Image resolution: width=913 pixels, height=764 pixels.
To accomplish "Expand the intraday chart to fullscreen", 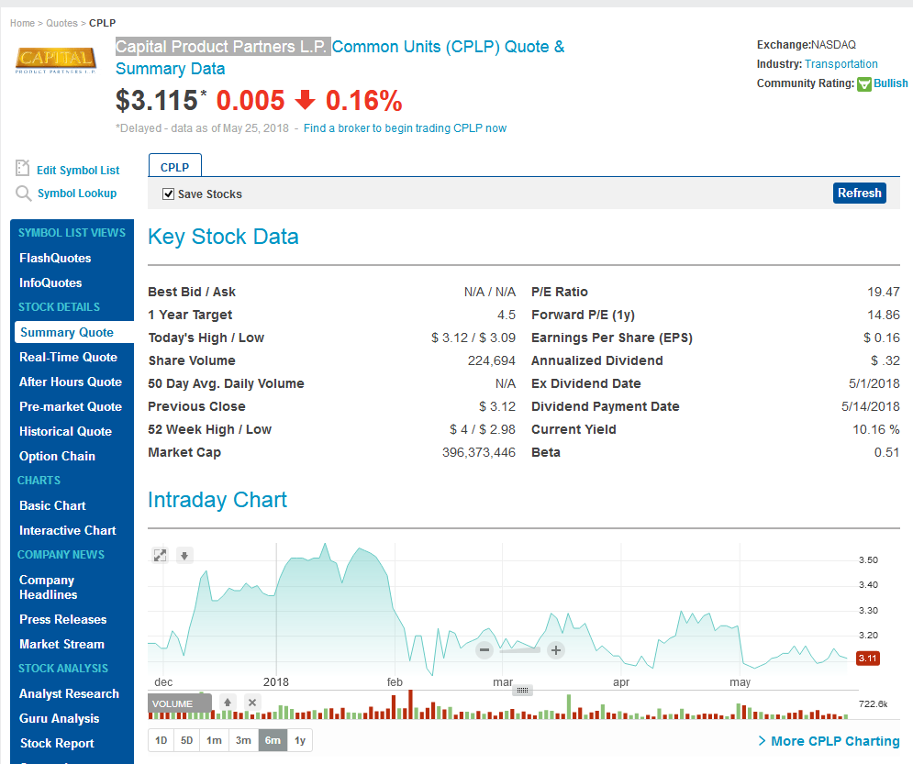I will tap(161, 555).
